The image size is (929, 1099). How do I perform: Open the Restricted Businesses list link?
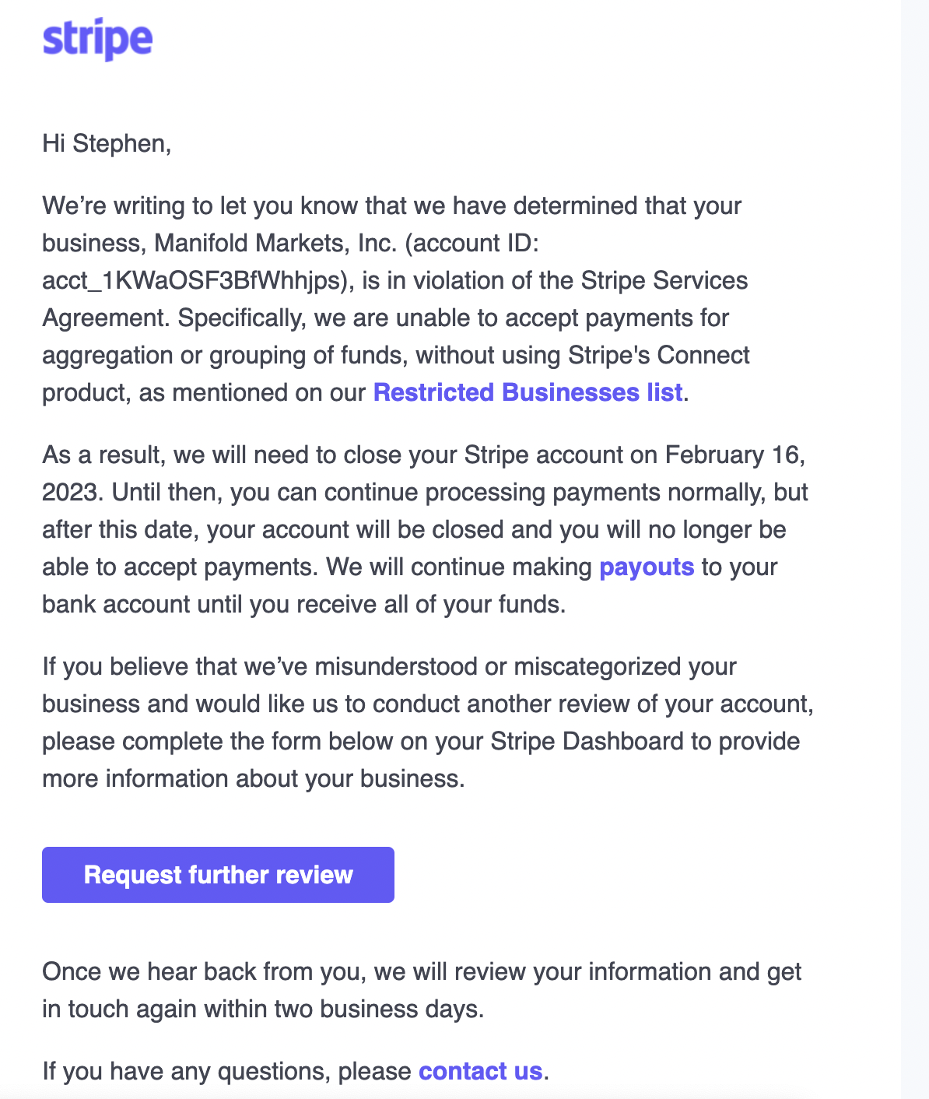click(528, 392)
